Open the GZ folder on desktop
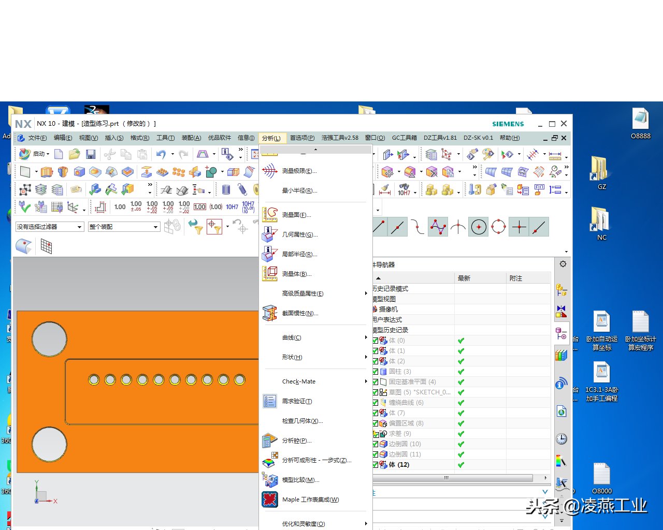Viewport: 663px width, 530px height. 601,173
